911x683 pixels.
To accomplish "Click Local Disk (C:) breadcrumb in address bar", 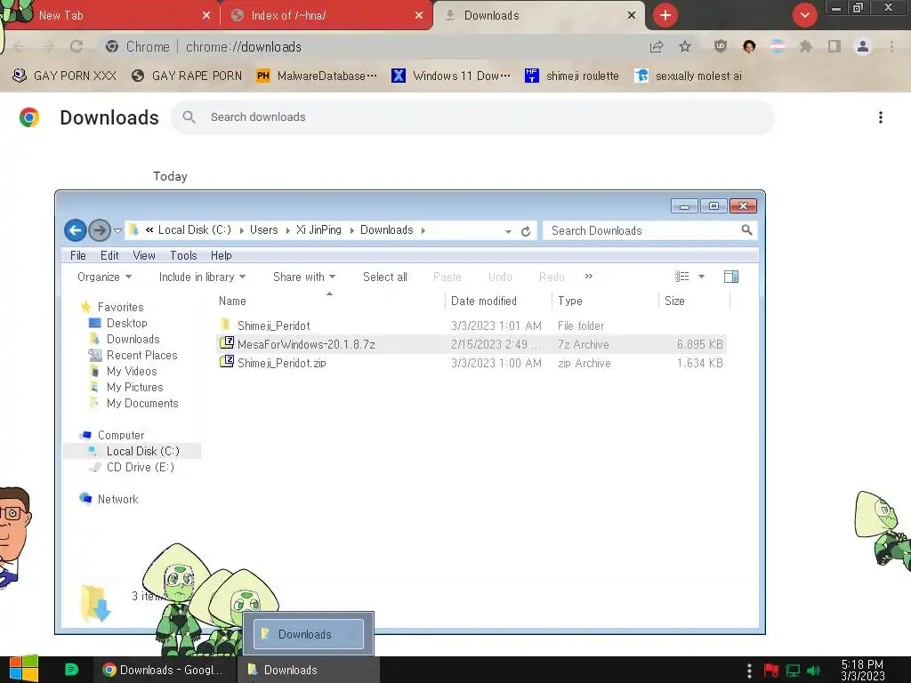I will pos(195,230).
